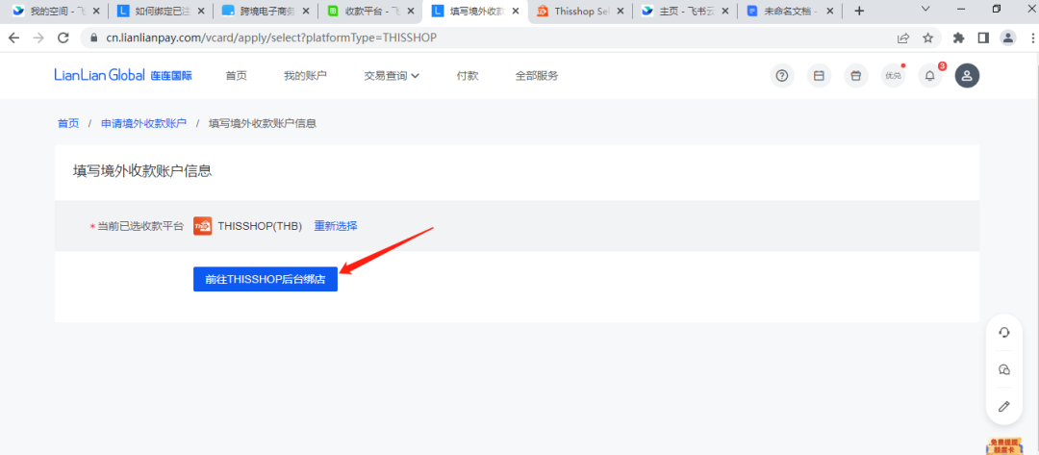Click the 重新选择 reselect link

coord(336,226)
